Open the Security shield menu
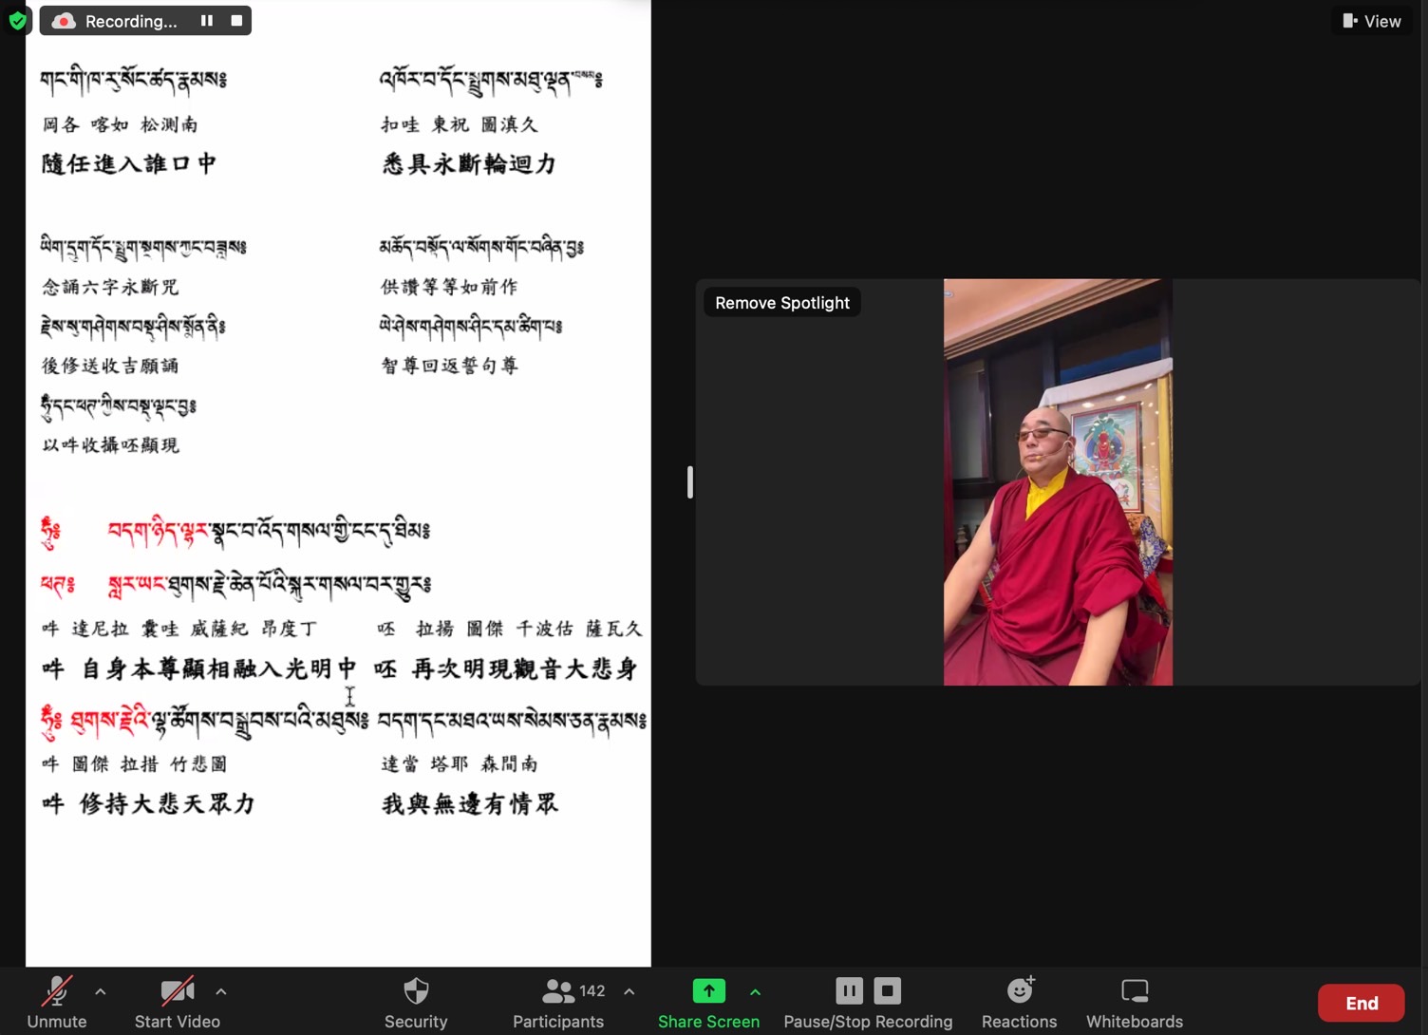1428x1035 pixels. pyautogui.click(x=416, y=1002)
